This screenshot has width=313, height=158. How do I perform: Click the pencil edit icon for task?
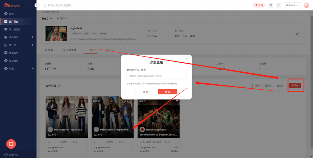point(297,34)
